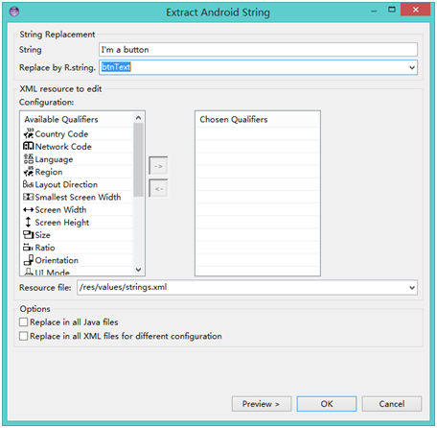Select the Screen Height arrow icon
The width and height of the screenshot is (437, 428).
click(x=29, y=222)
